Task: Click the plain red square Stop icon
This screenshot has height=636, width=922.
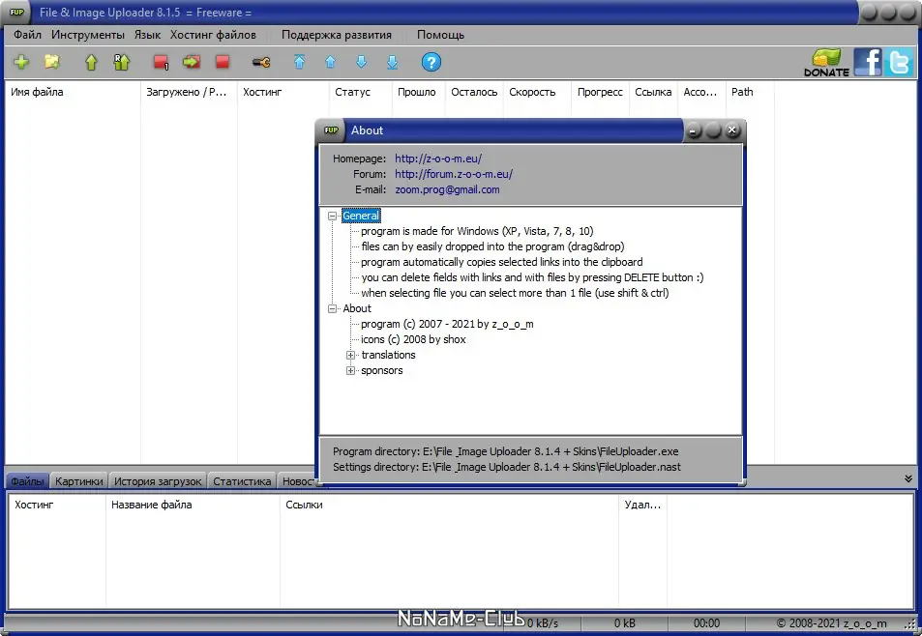Action: [x=223, y=62]
